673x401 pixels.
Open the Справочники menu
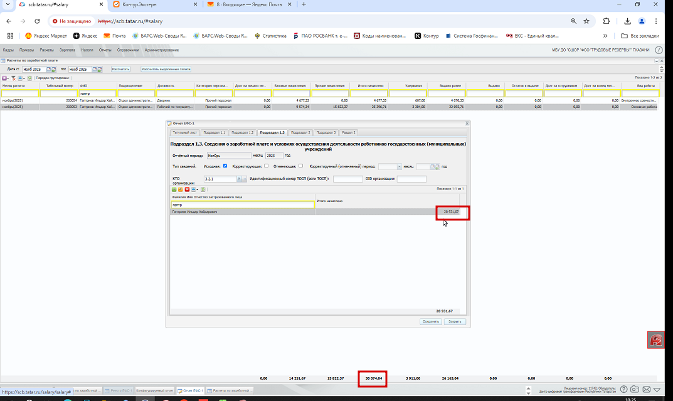pos(128,50)
